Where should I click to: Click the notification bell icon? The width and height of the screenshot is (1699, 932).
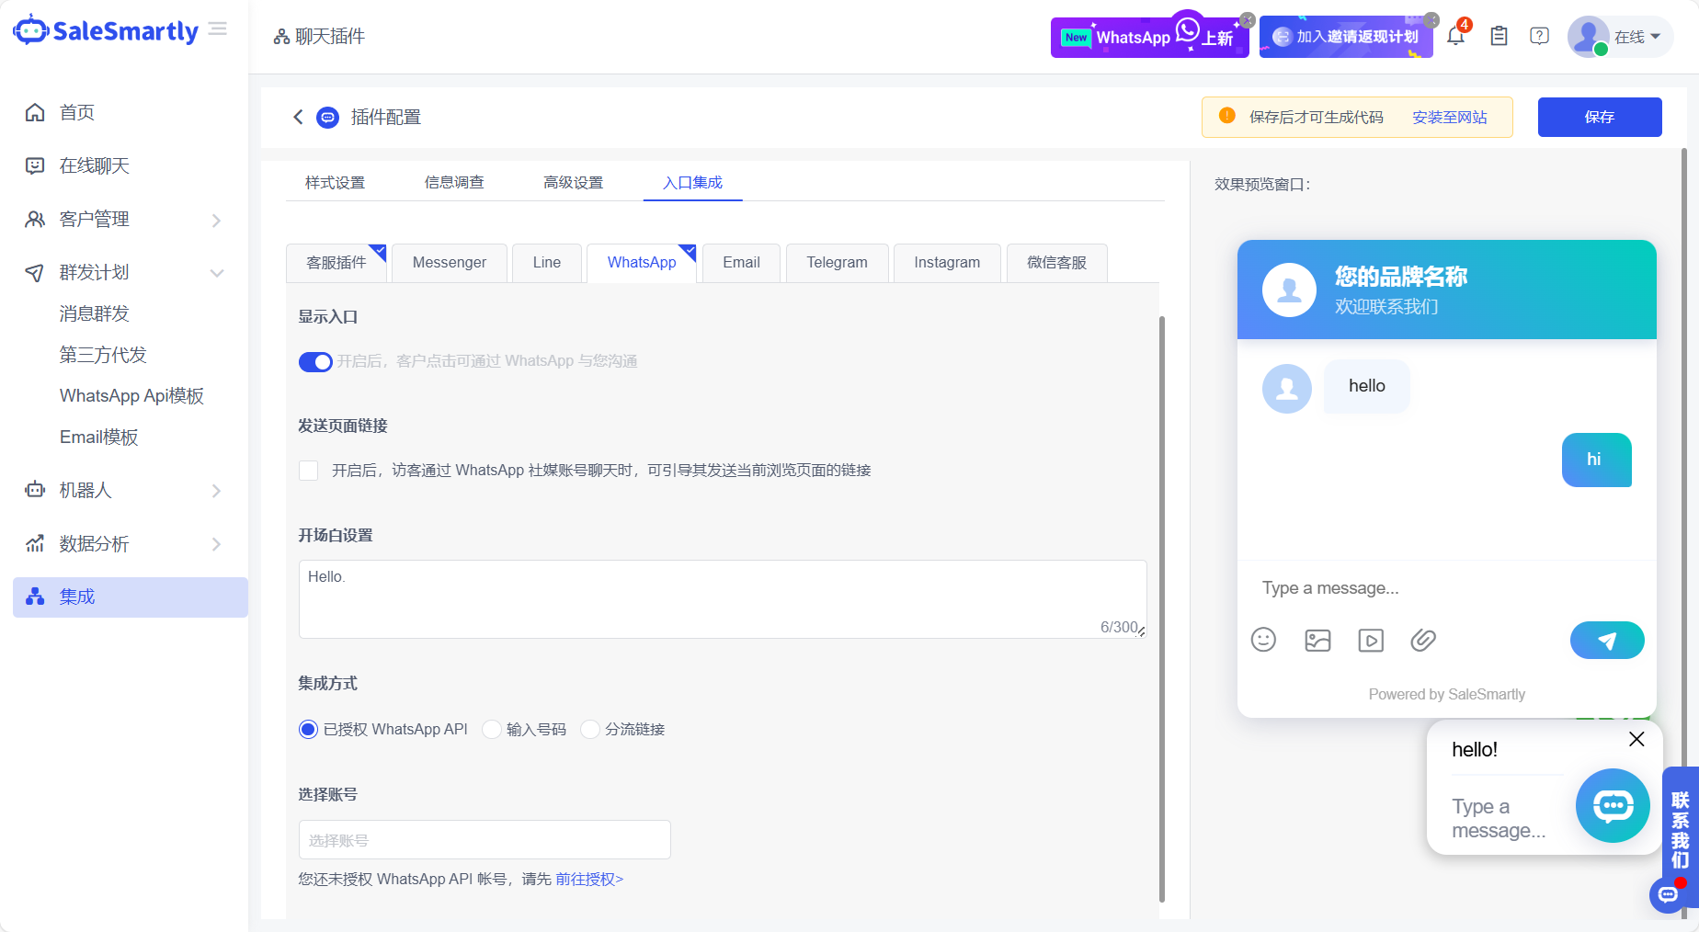coord(1455,37)
